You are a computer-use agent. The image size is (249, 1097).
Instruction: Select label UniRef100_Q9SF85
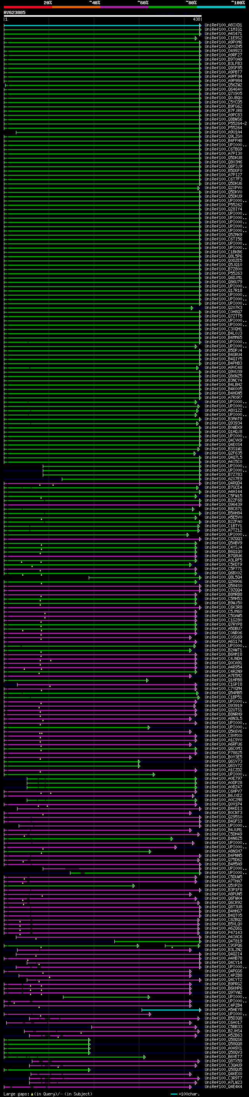coord(223,68)
